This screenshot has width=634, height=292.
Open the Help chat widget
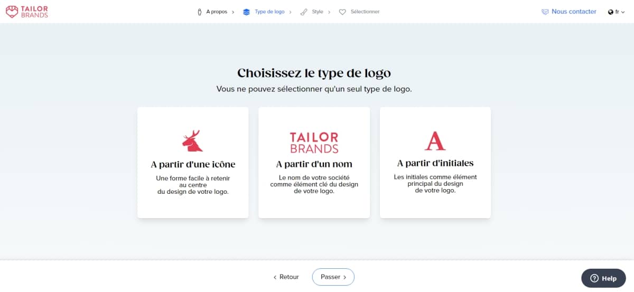tap(603, 278)
